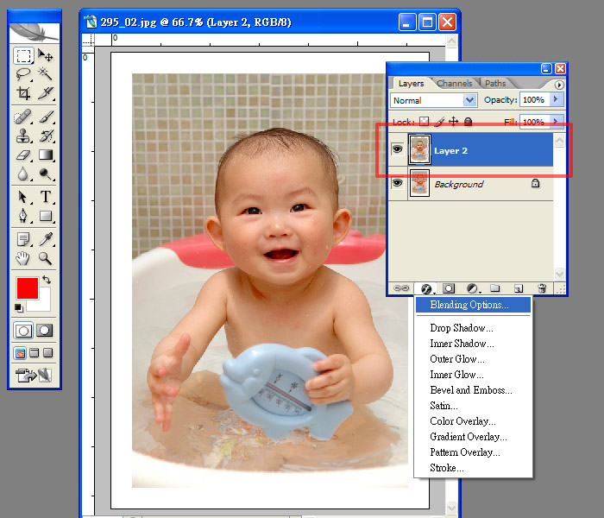The height and width of the screenshot is (518, 604).
Task: Select the Zoom magnifier tool
Action: pyautogui.click(x=46, y=258)
